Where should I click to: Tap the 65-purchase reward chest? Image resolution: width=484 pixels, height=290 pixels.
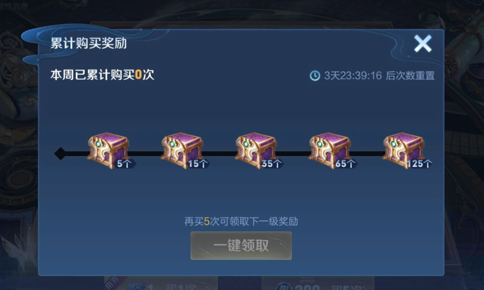(330, 150)
